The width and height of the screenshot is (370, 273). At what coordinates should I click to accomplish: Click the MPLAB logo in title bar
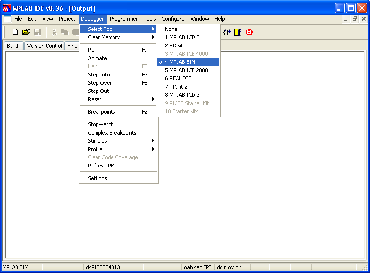[x=6, y=8]
